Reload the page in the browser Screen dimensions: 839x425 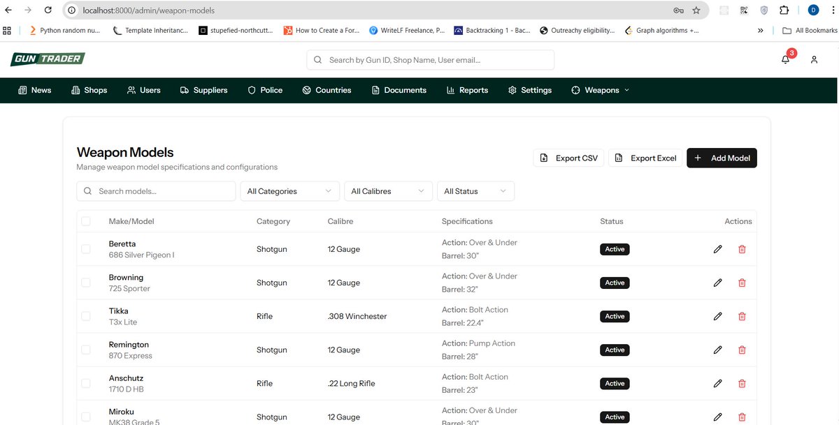click(x=48, y=10)
